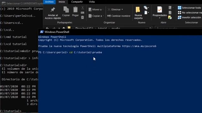Click the Abrir icon beside Propiedades
The width and height of the screenshot is (202, 113).
coord(170,8)
